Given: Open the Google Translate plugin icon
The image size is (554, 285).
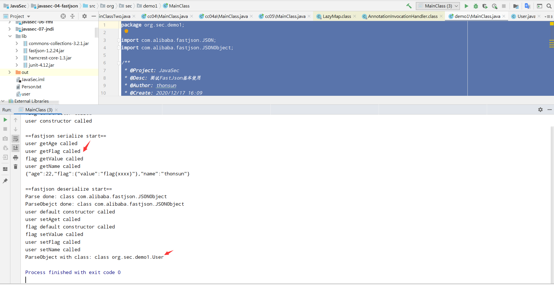Looking at the screenshot, I should pyautogui.click(x=527, y=6).
